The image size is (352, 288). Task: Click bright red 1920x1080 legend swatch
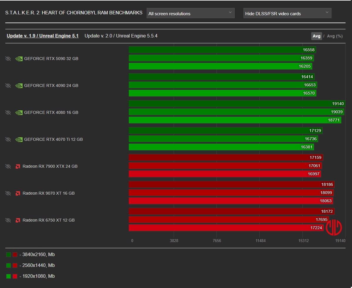[x=15, y=276]
